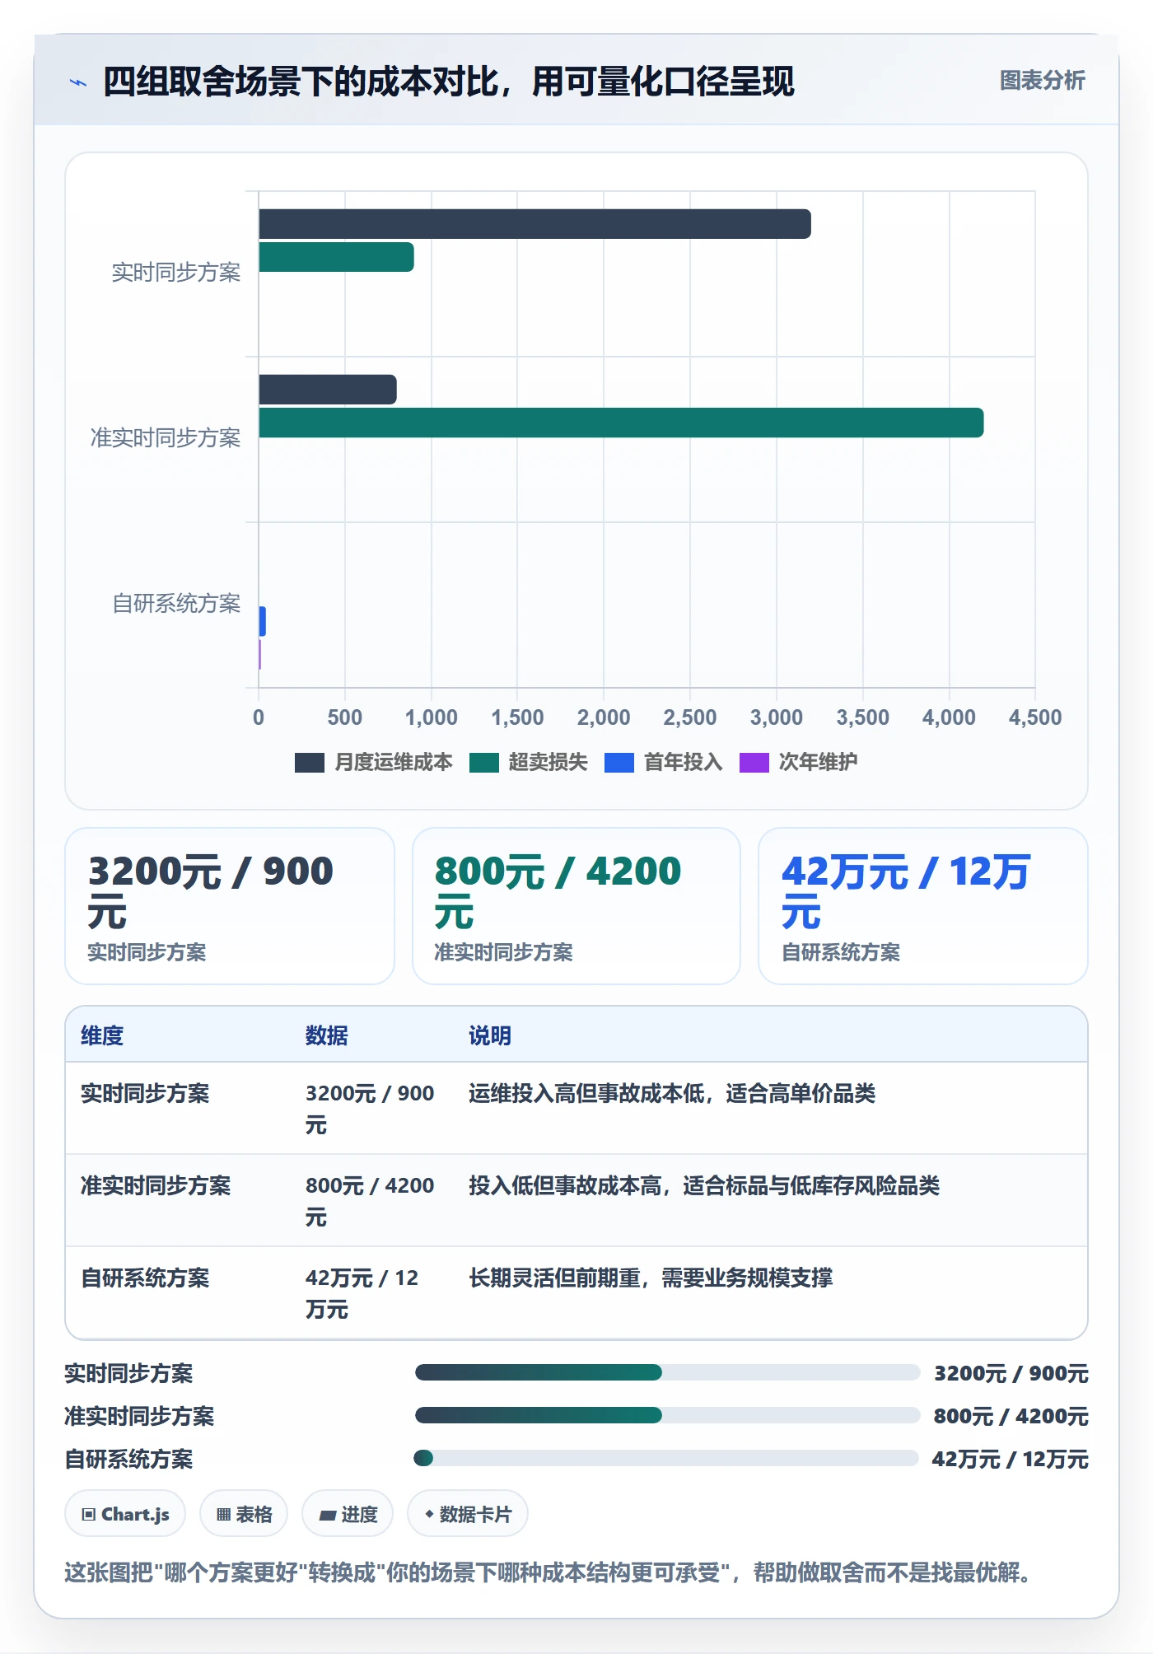The width and height of the screenshot is (1153, 1654).
Task: Select the 进度 tag
Action: (x=348, y=1514)
